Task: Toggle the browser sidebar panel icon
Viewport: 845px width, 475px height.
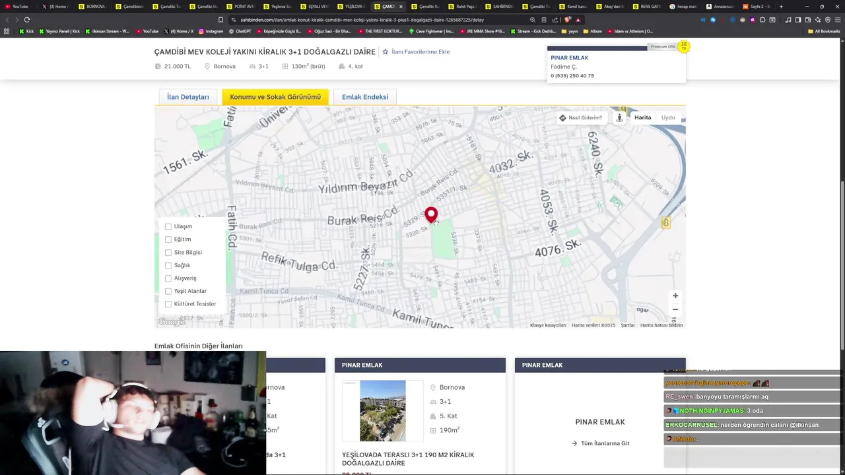Action: coord(798,20)
